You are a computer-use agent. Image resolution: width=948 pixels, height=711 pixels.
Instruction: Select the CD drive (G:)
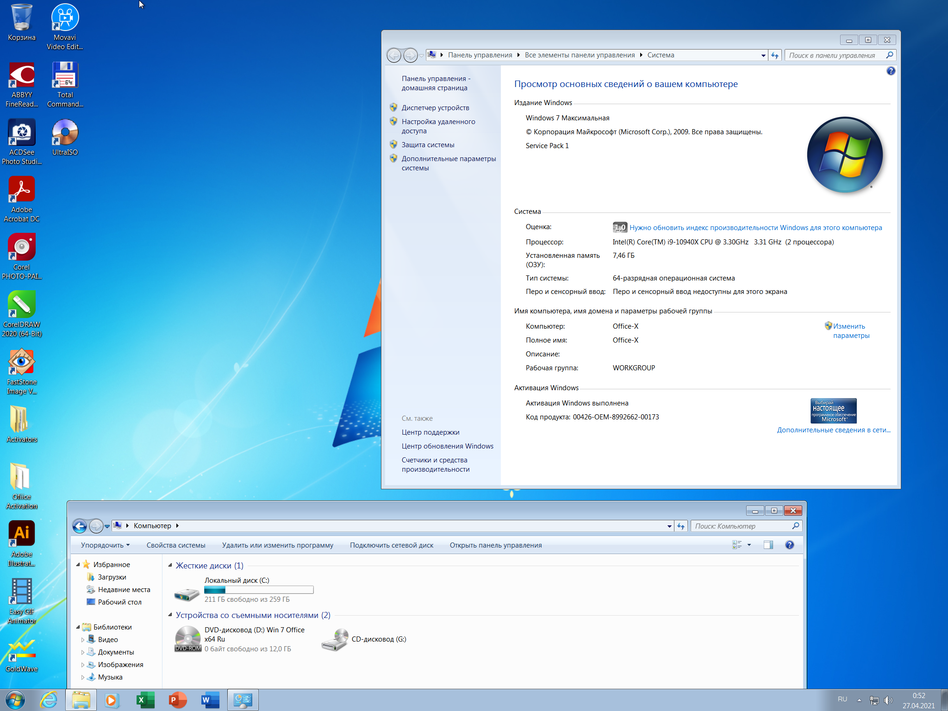pyautogui.click(x=364, y=639)
